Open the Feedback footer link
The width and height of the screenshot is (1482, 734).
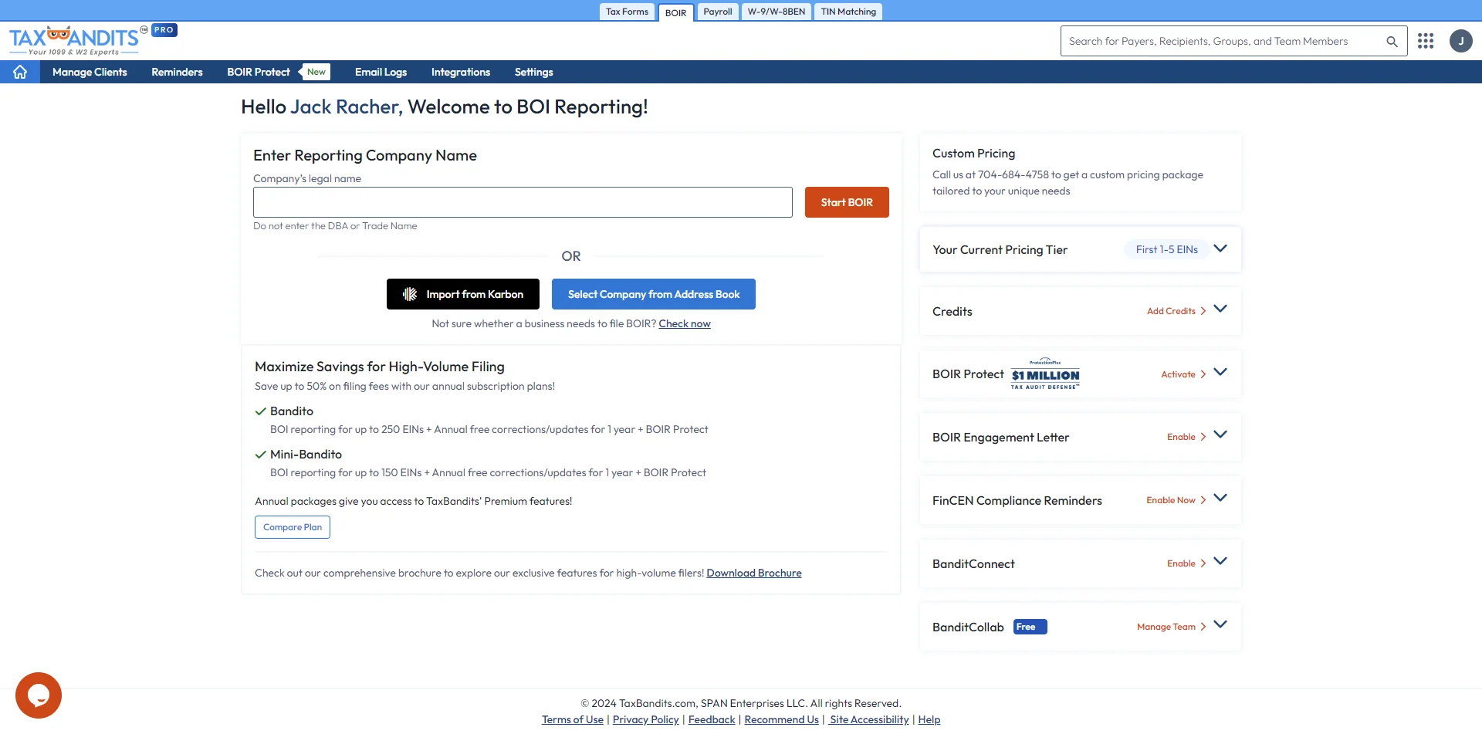pos(712,719)
